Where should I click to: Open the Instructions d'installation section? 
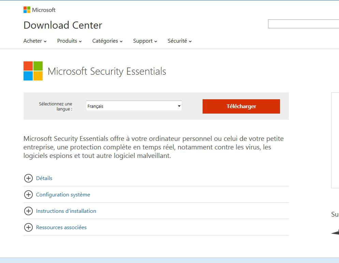[x=66, y=211]
